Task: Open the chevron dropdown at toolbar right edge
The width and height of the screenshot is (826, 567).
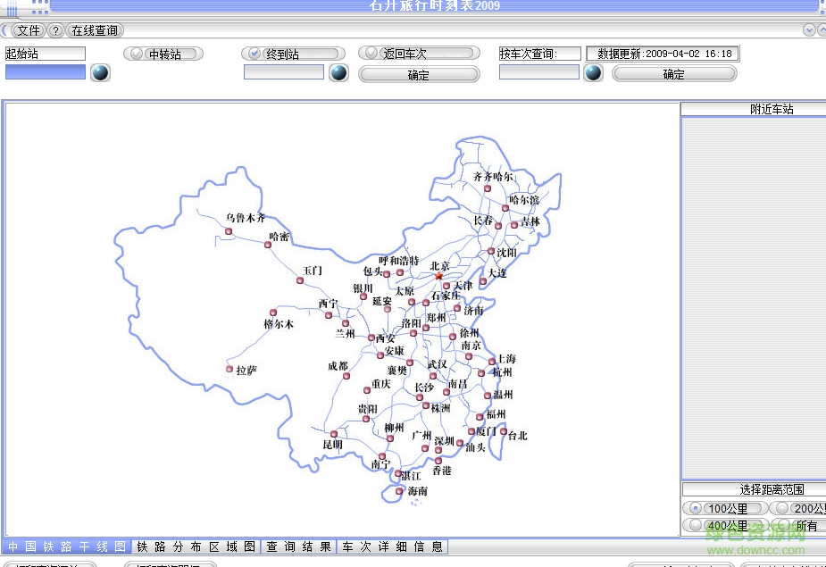Action: point(808,29)
